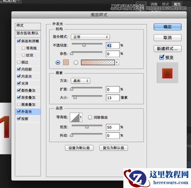Click the 杂色 slider handle
The height and width of the screenshot is (188, 191).
point(72,53)
